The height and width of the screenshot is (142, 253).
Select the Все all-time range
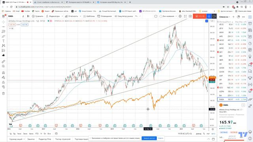pos(49,134)
